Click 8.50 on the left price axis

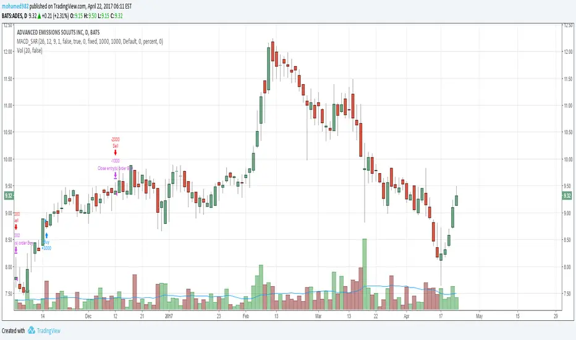point(8,240)
